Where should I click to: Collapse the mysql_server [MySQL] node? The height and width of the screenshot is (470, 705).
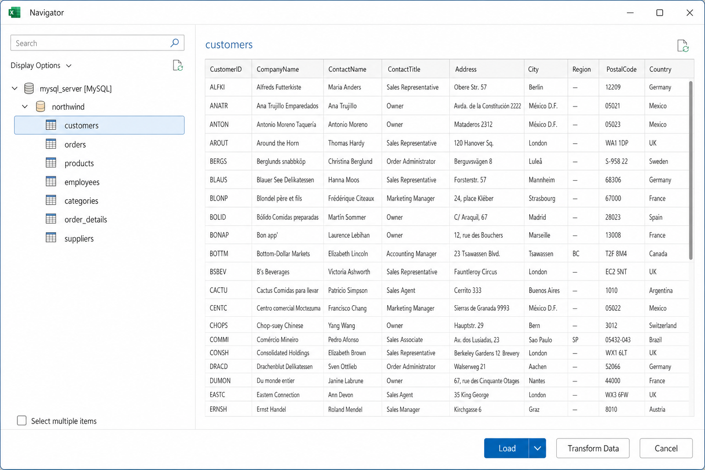15,88
